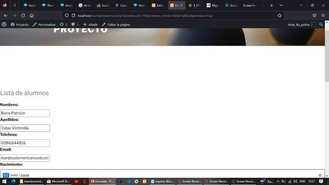Viewport: 329px width, 185px height.
Task: Click Añadir in the admin bar
Action: click(90, 25)
